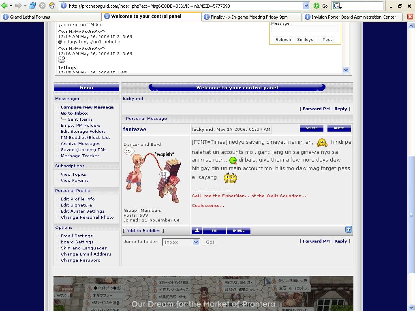Click the Compose New Message link
This screenshot has height=311, width=415.
87,107
